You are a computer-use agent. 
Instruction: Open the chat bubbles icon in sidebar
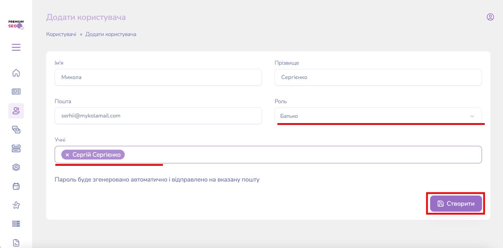click(x=16, y=130)
